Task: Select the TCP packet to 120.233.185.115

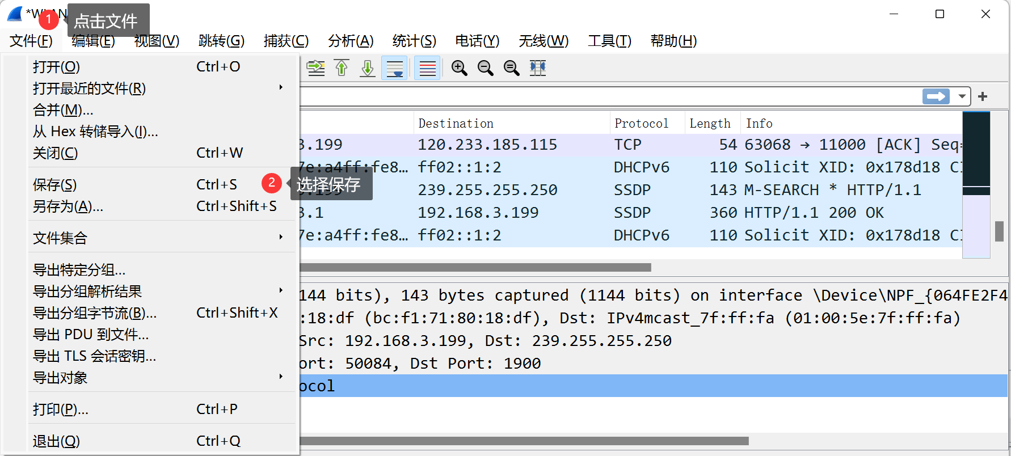Action: click(x=631, y=145)
